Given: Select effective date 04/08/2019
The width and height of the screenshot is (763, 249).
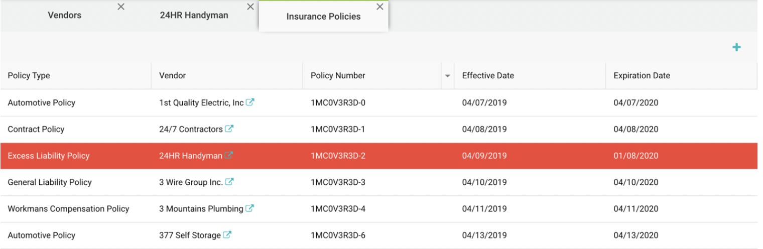Looking at the screenshot, I should pos(484,129).
